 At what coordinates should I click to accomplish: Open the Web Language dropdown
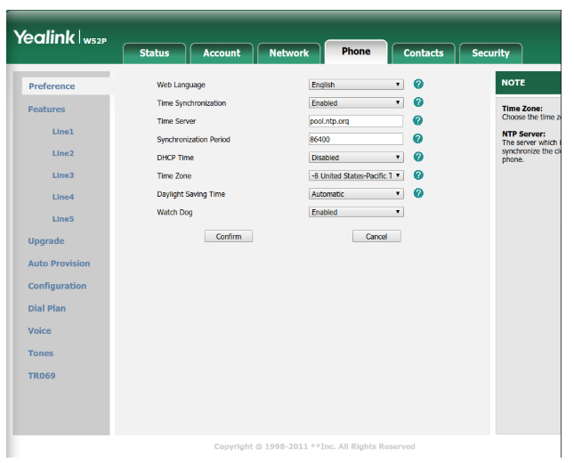click(x=356, y=85)
